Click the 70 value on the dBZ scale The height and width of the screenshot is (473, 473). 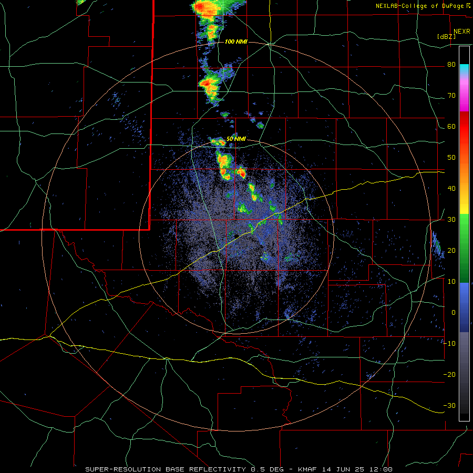click(x=451, y=96)
